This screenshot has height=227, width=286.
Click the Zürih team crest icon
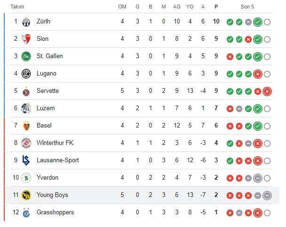[x=26, y=22]
